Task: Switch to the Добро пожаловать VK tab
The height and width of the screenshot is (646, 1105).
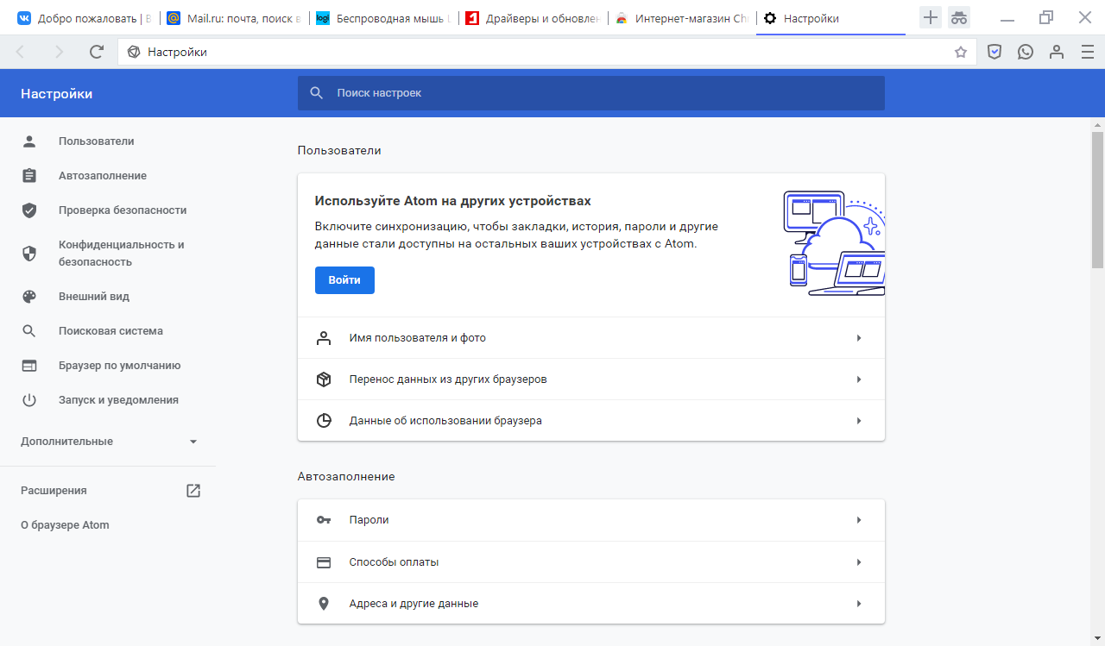Action: 84,18
